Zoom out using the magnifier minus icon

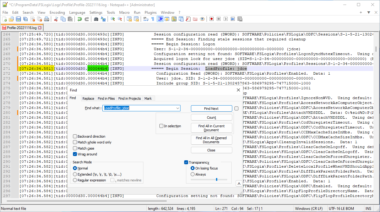(x=120, y=19)
